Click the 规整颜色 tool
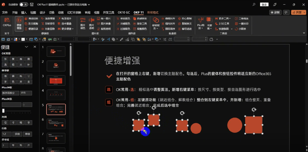Screen dimensions: 308x152 click(140, 29)
